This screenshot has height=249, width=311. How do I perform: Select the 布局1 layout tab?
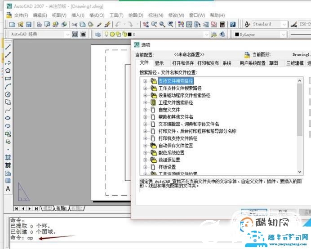pyautogui.click(x=62, y=208)
